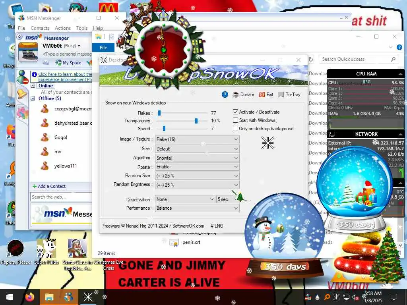Enable Start with Windows checkbox
The image size is (407, 305).
[x=235, y=120]
